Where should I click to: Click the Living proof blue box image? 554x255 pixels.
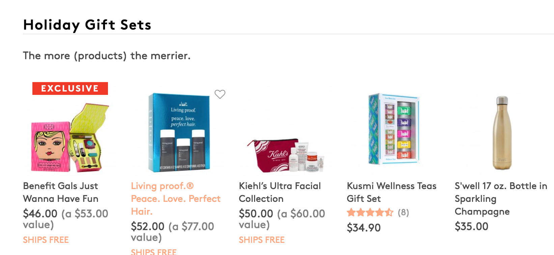[x=179, y=133]
